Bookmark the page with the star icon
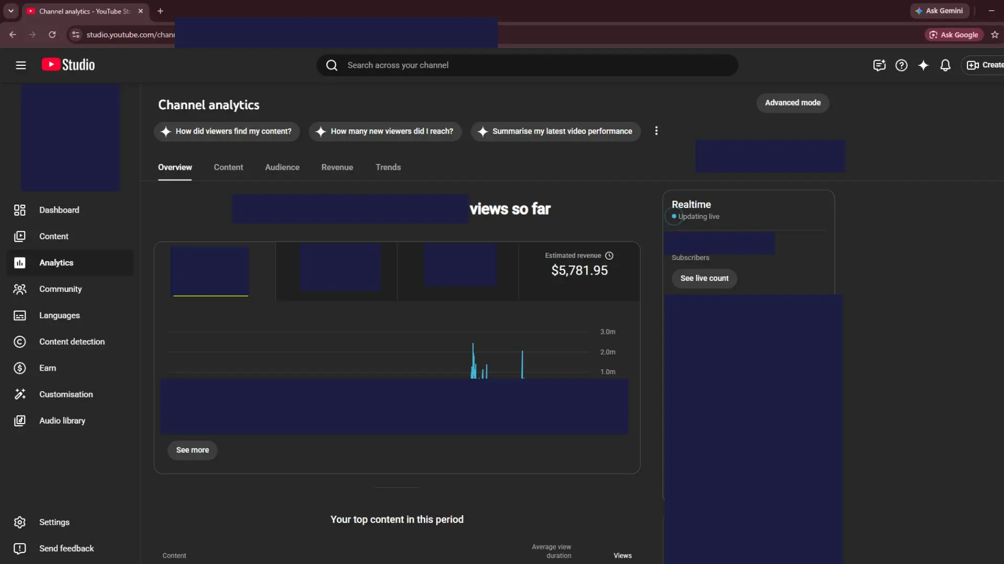The image size is (1004, 564). (995, 34)
